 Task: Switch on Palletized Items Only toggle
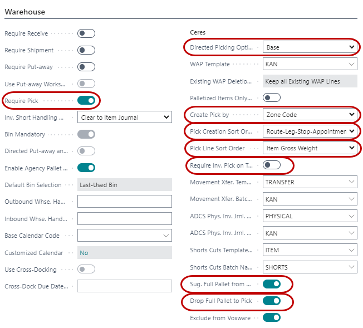click(271, 98)
